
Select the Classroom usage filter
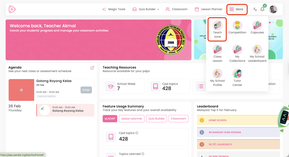tap(178, 119)
